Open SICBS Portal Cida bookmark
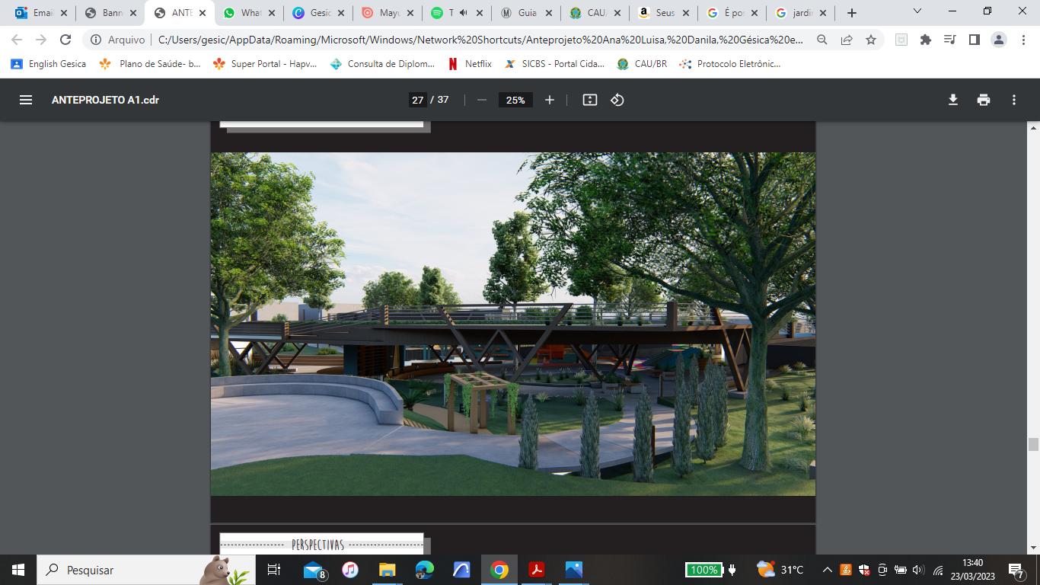 (554, 64)
